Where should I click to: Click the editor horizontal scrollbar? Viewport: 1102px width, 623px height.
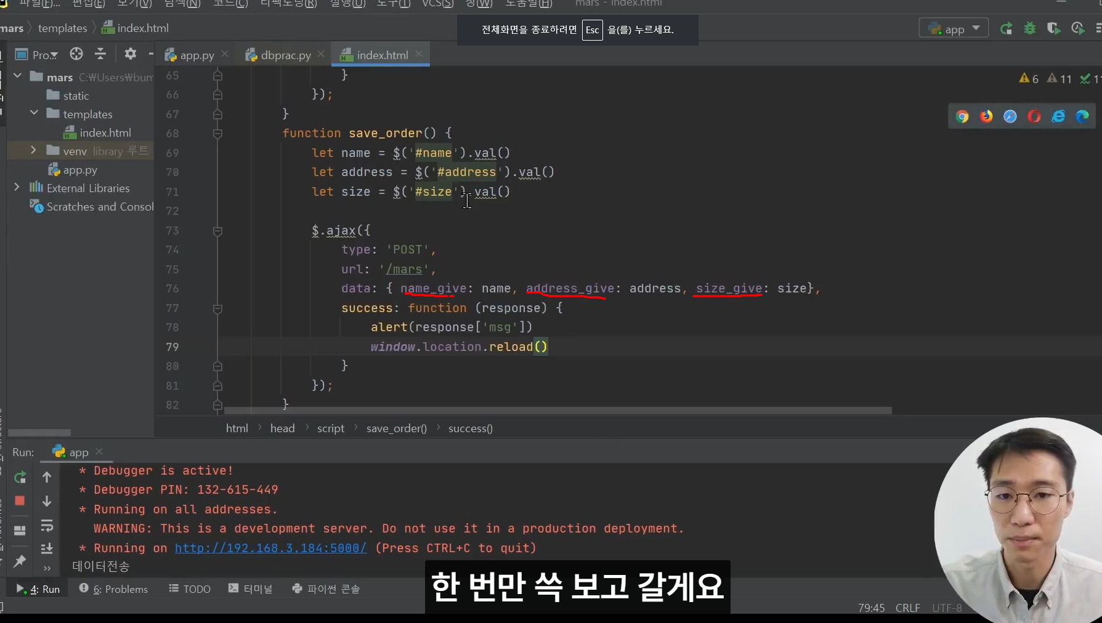[x=558, y=411]
